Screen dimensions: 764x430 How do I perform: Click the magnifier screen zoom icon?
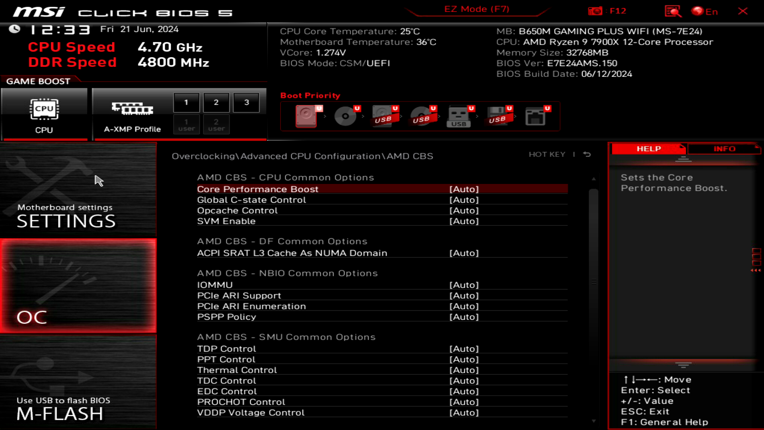click(x=673, y=11)
